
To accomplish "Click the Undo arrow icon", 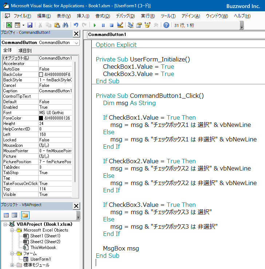I will click(76, 25).
